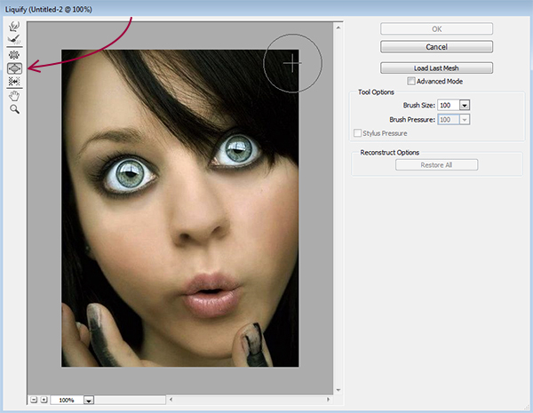This screenshot has height=413, width=533.
Task: Click the zoom out minus button
Action: [x=33, y=400]
